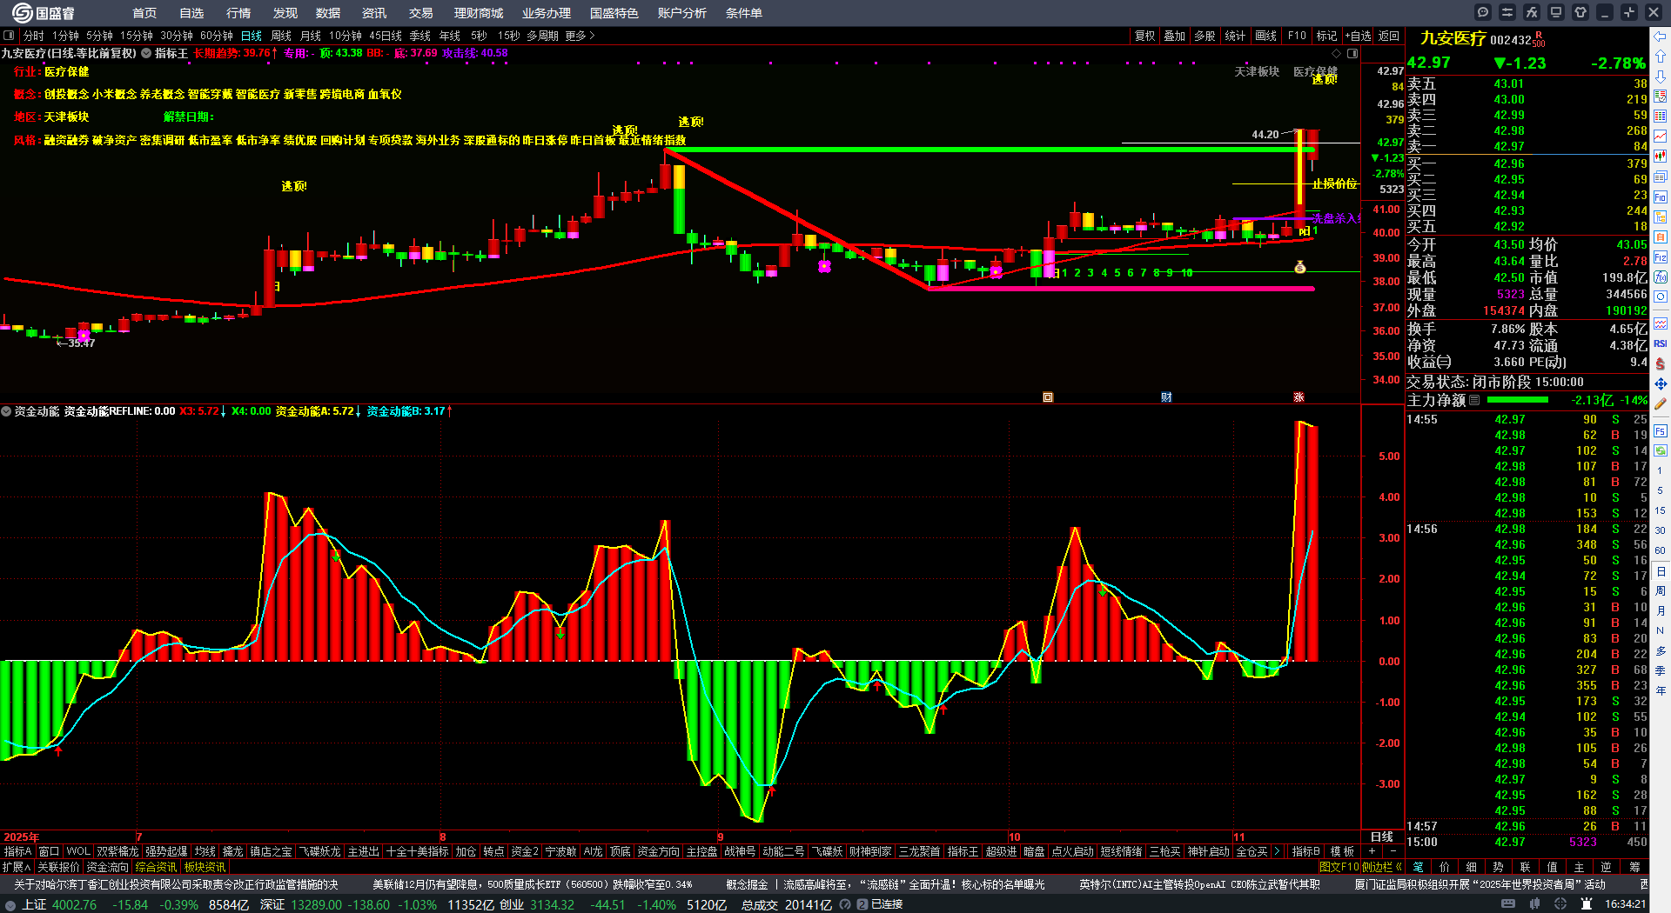The image size is (1671, 913).
Task: Click the orange 自 sidebar icon
Action: point(1661,237)
